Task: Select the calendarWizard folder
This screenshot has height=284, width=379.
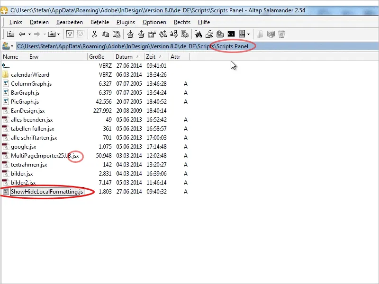Action: coord(30,75)
